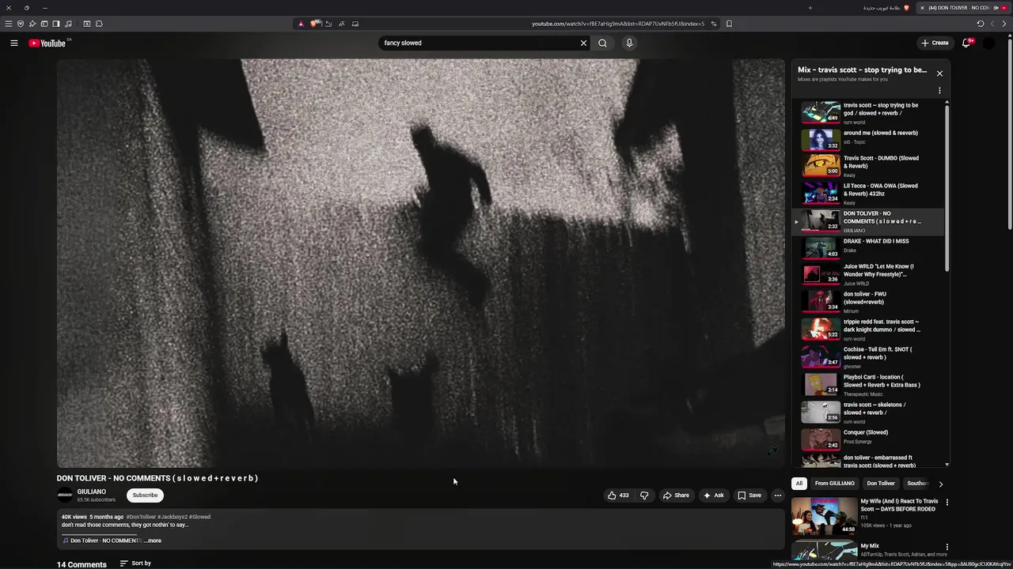Start voice search with the microphone
Viewport: 1013px width, 569px height.
(629, 43)
